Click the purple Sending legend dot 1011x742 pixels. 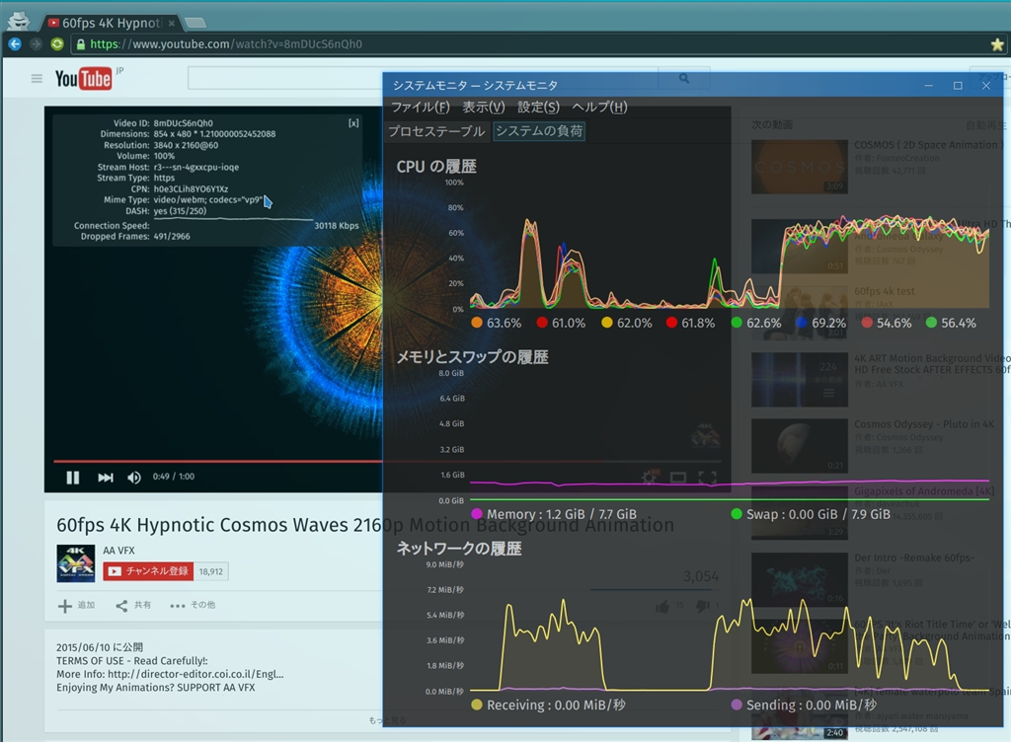[x=737, y=705]
